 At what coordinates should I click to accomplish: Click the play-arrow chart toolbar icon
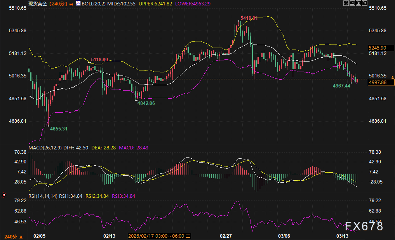click(358, 3)
